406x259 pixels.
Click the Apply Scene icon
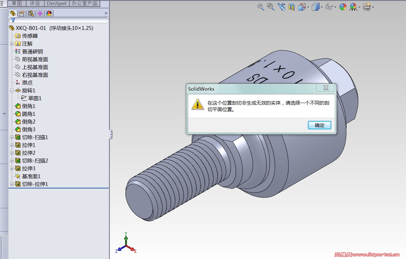point(353,7)
